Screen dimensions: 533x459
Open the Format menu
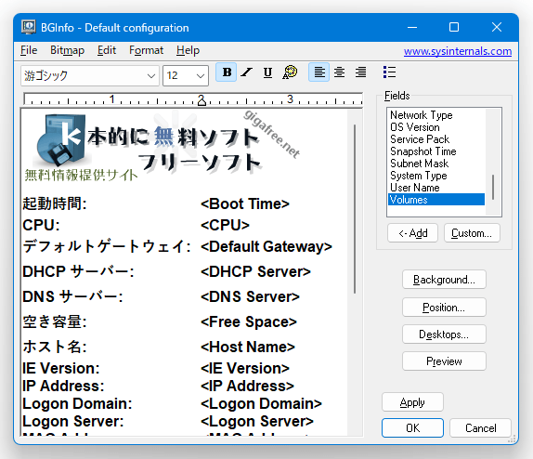(x=146, y=50)
